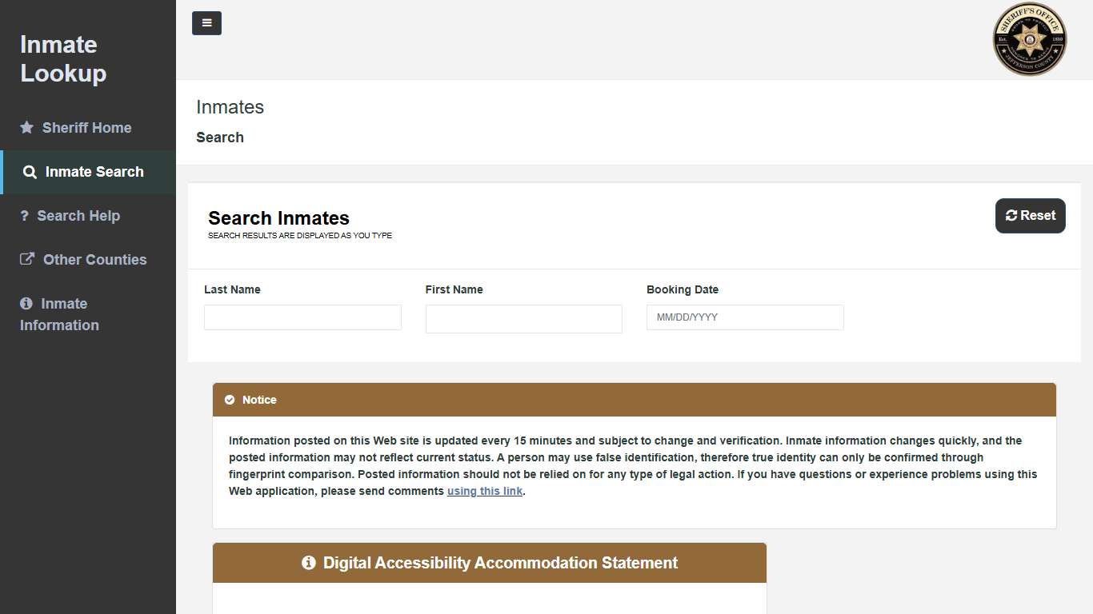Click the magnifier icon beside Inmate Search
Viewport: 1093px width, 614px height.
[30, 172]
